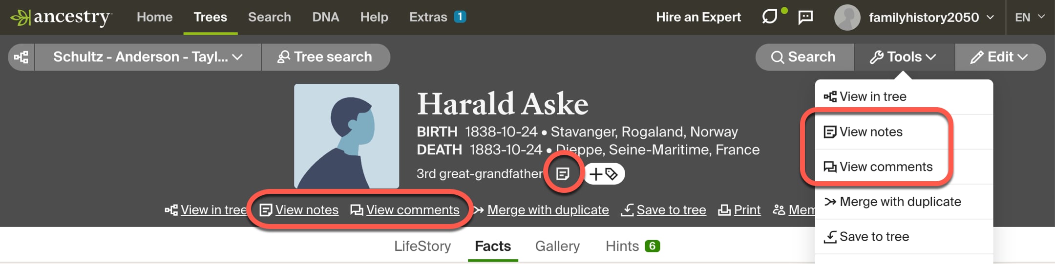The image size is (1055, 264).
Task: Collapse the Tools dropdown menu
Action: pos(903,57)
